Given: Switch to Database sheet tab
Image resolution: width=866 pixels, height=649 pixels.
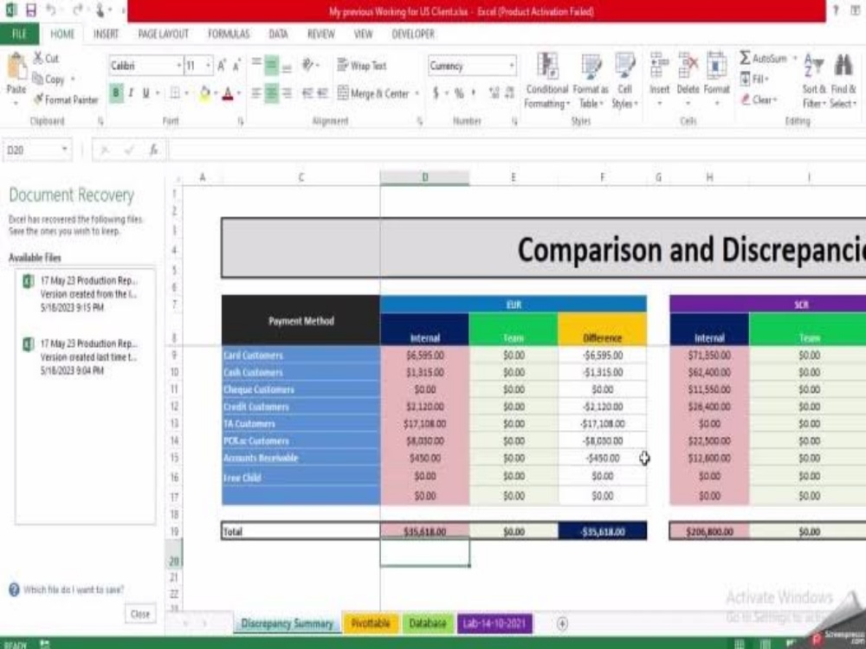Looking at the screenshot, I should click(x=428, y=624).
